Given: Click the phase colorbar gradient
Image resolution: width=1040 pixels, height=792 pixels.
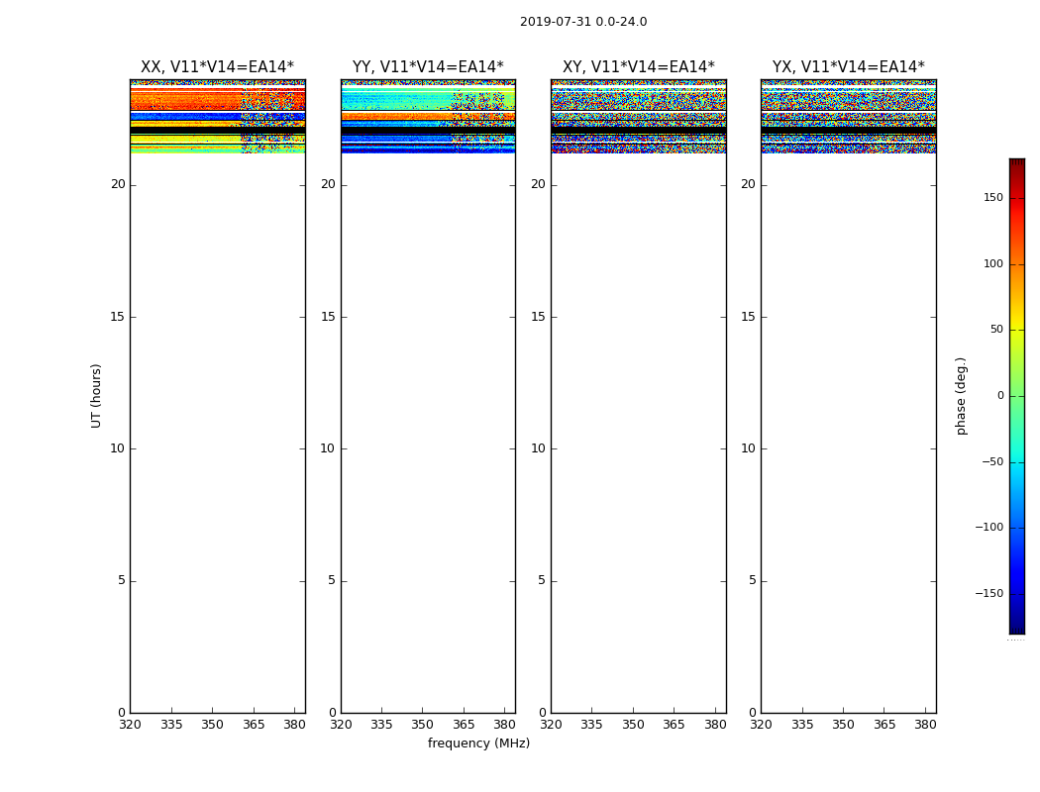Looking at the screenshot, I should pyautogui.click(x=1017, y=396).
